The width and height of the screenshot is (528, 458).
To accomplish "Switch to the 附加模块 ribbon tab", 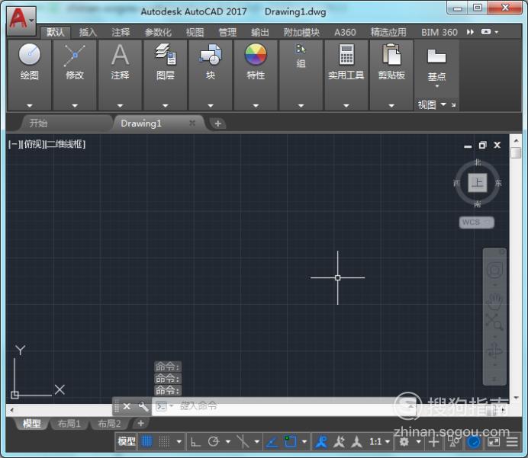I will (301, 32).
